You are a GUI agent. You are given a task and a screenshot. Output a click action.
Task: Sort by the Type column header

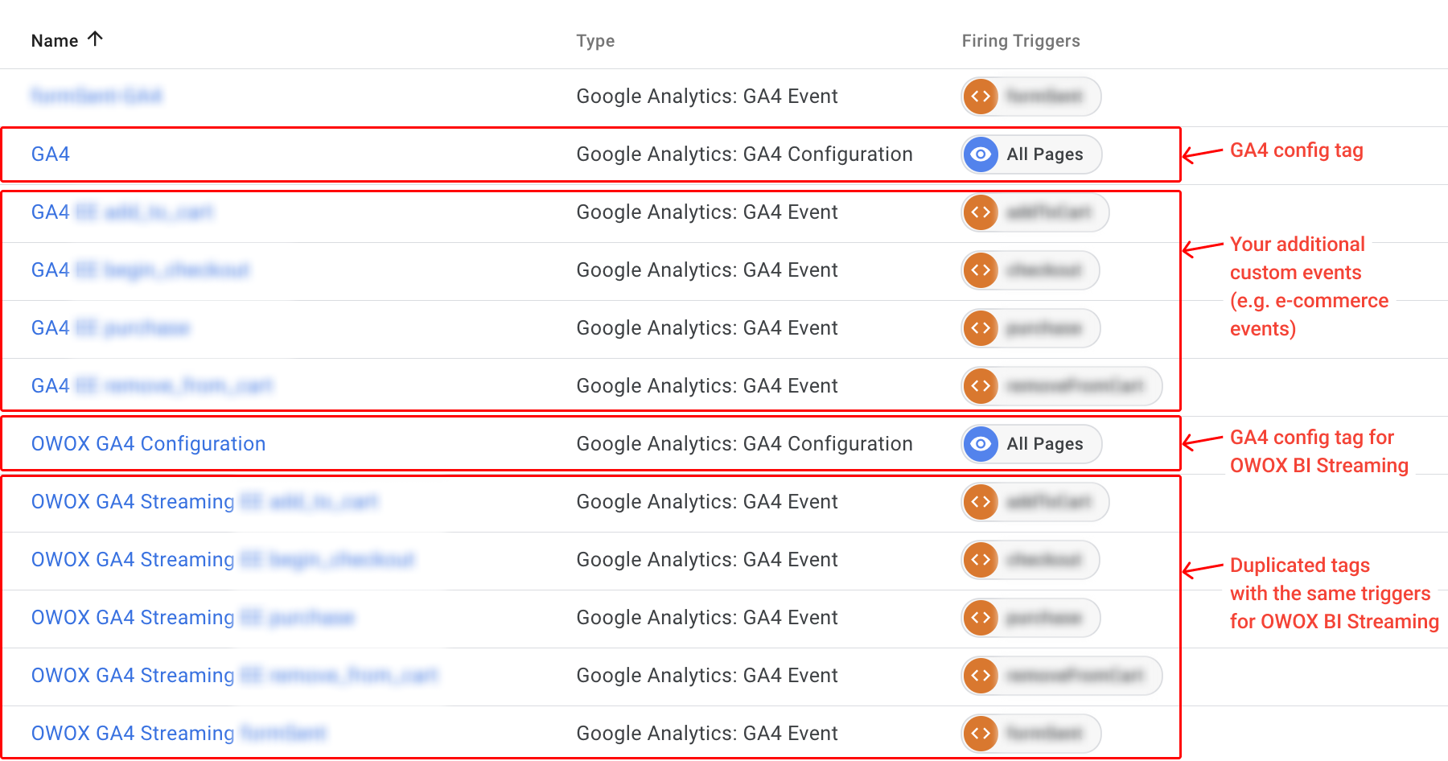[x=595, y=41]
